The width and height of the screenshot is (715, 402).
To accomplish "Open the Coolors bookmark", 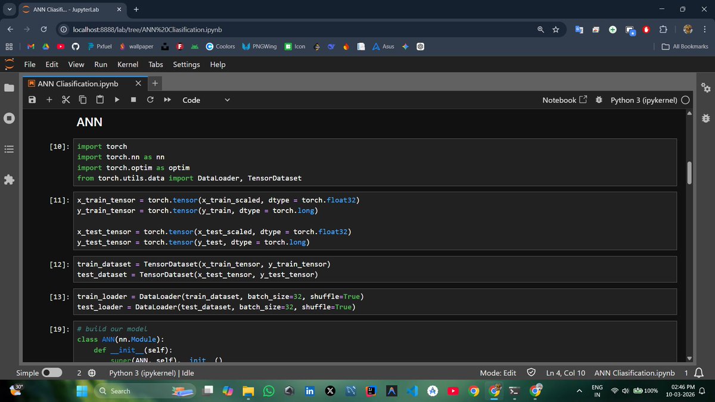I will point(220,46).
